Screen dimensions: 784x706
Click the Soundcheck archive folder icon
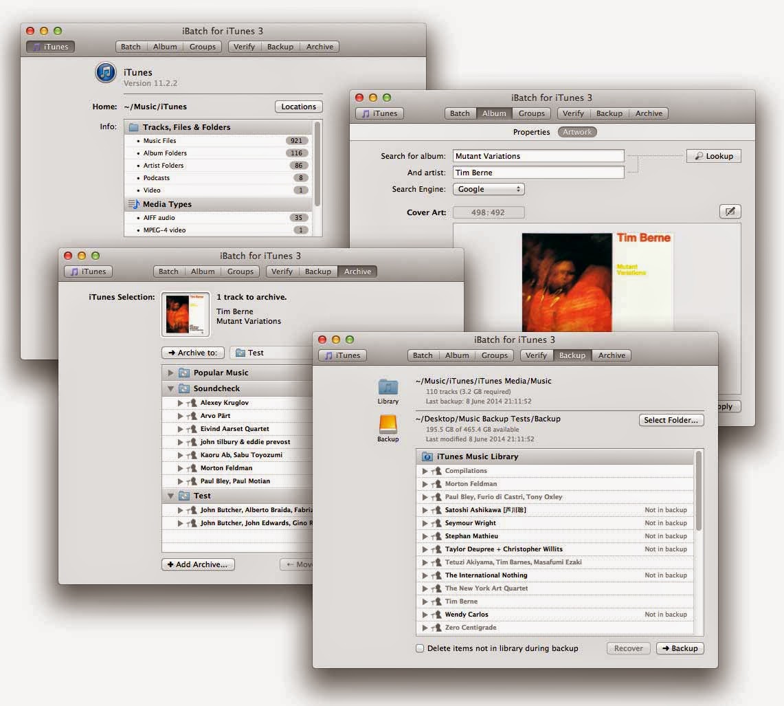[184, 389]
